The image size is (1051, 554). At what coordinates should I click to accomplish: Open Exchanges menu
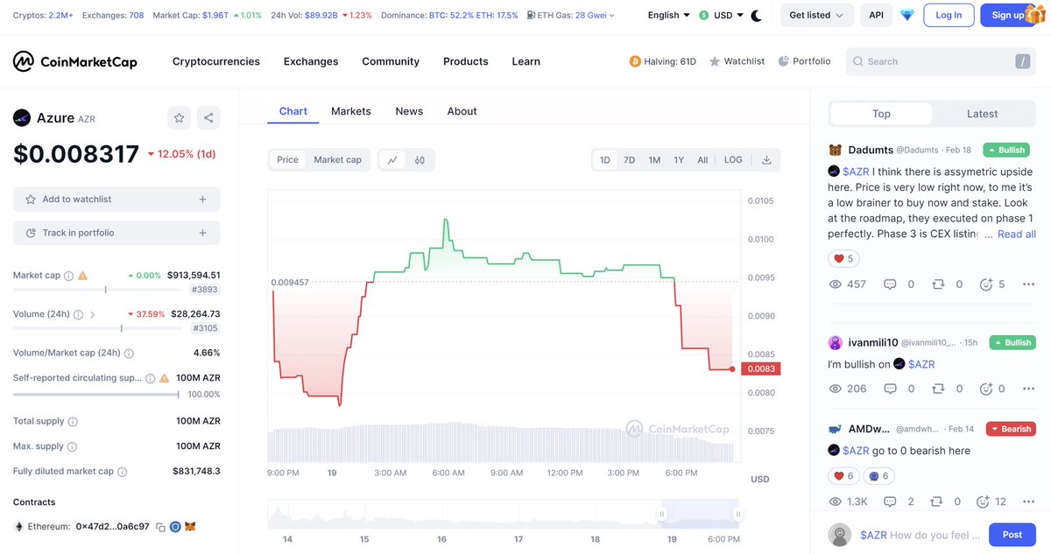[x=311, y=61]
